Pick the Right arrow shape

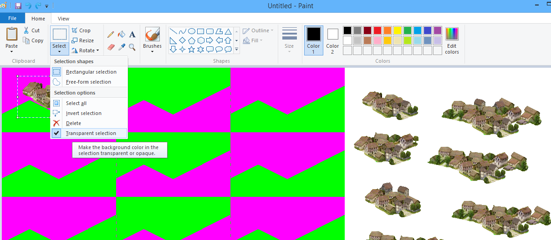210,40
